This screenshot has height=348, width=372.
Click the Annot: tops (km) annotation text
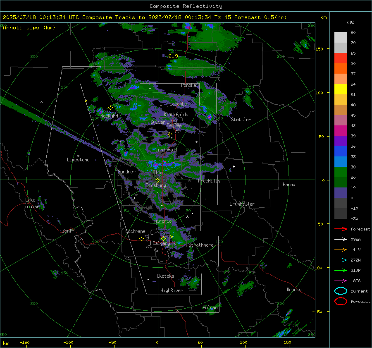[x=29, y=28]
